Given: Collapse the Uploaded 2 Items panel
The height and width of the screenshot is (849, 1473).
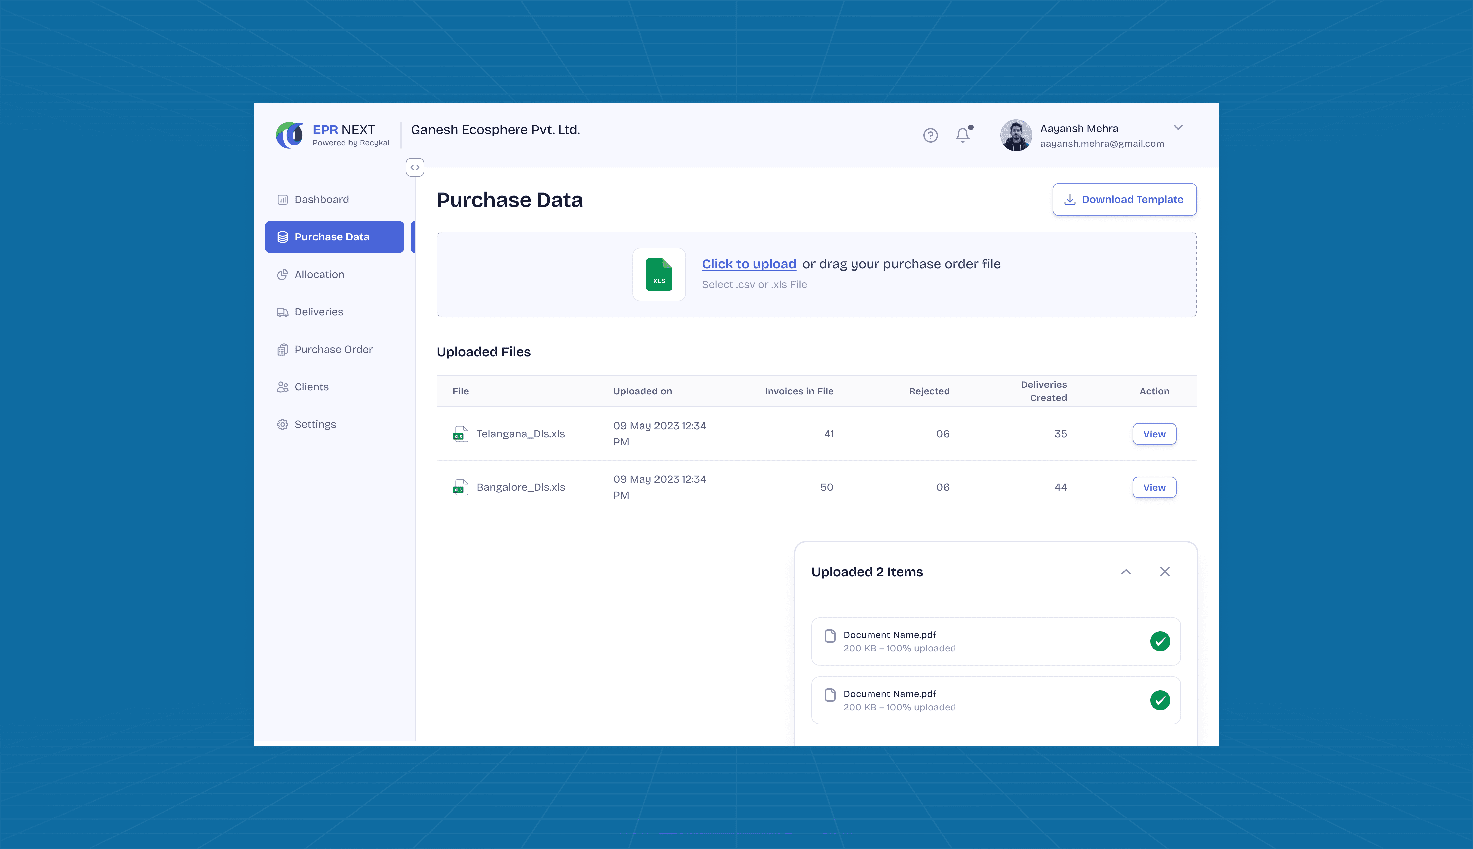Looking at the screenshot, I should click(x=1126, y=572).
